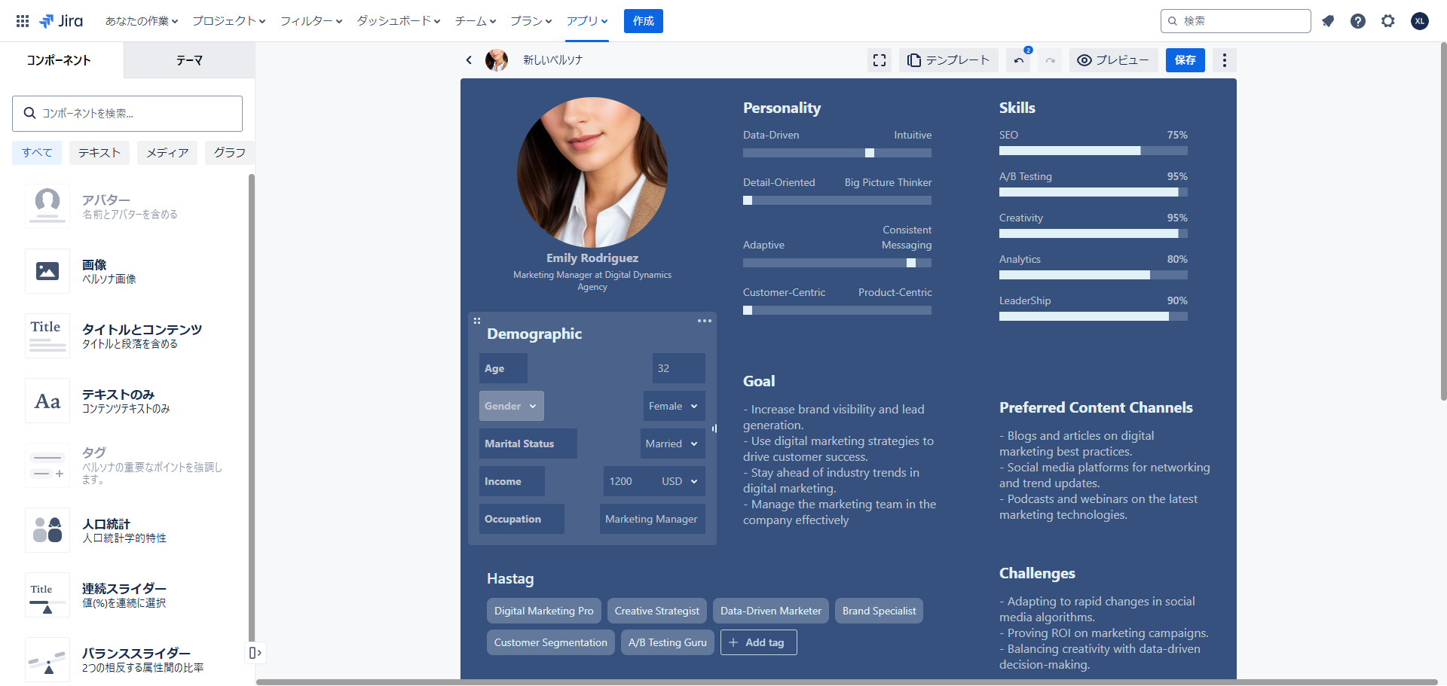Image resolution: width=1447 pixels, height=686 pixels.
Task: Click the notifications icon in header
Action: pyautogui.click(x=1328, y=21)
